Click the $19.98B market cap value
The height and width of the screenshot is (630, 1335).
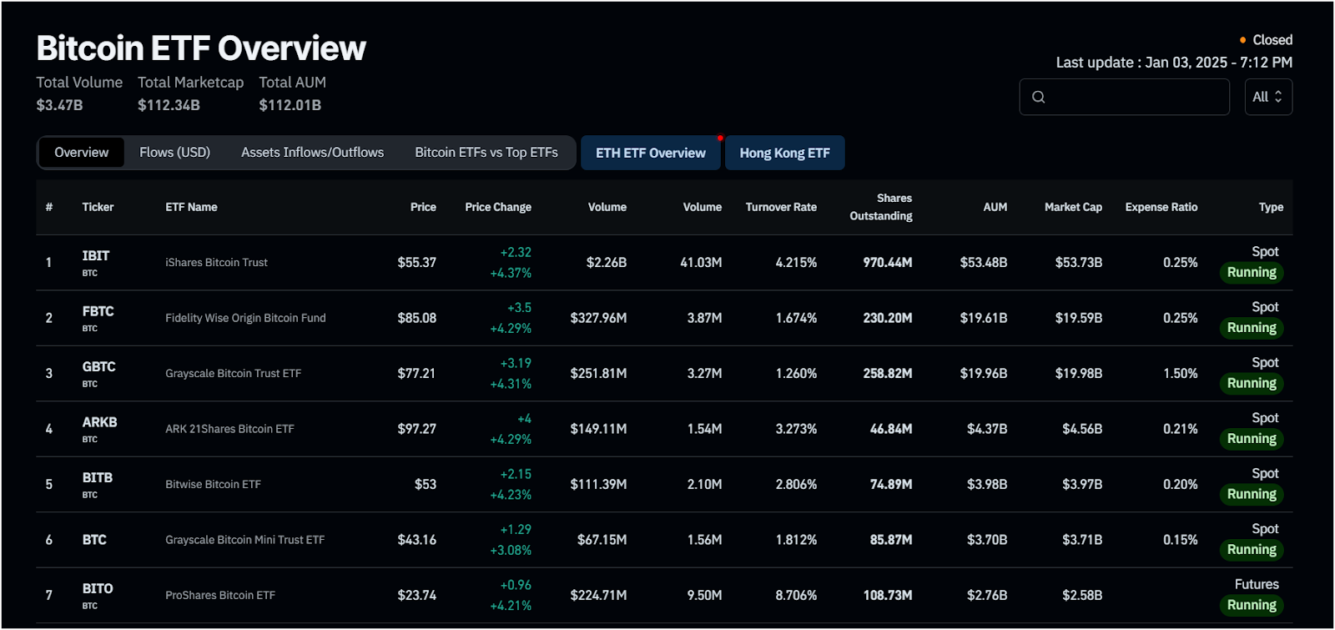pos(1079,373)
